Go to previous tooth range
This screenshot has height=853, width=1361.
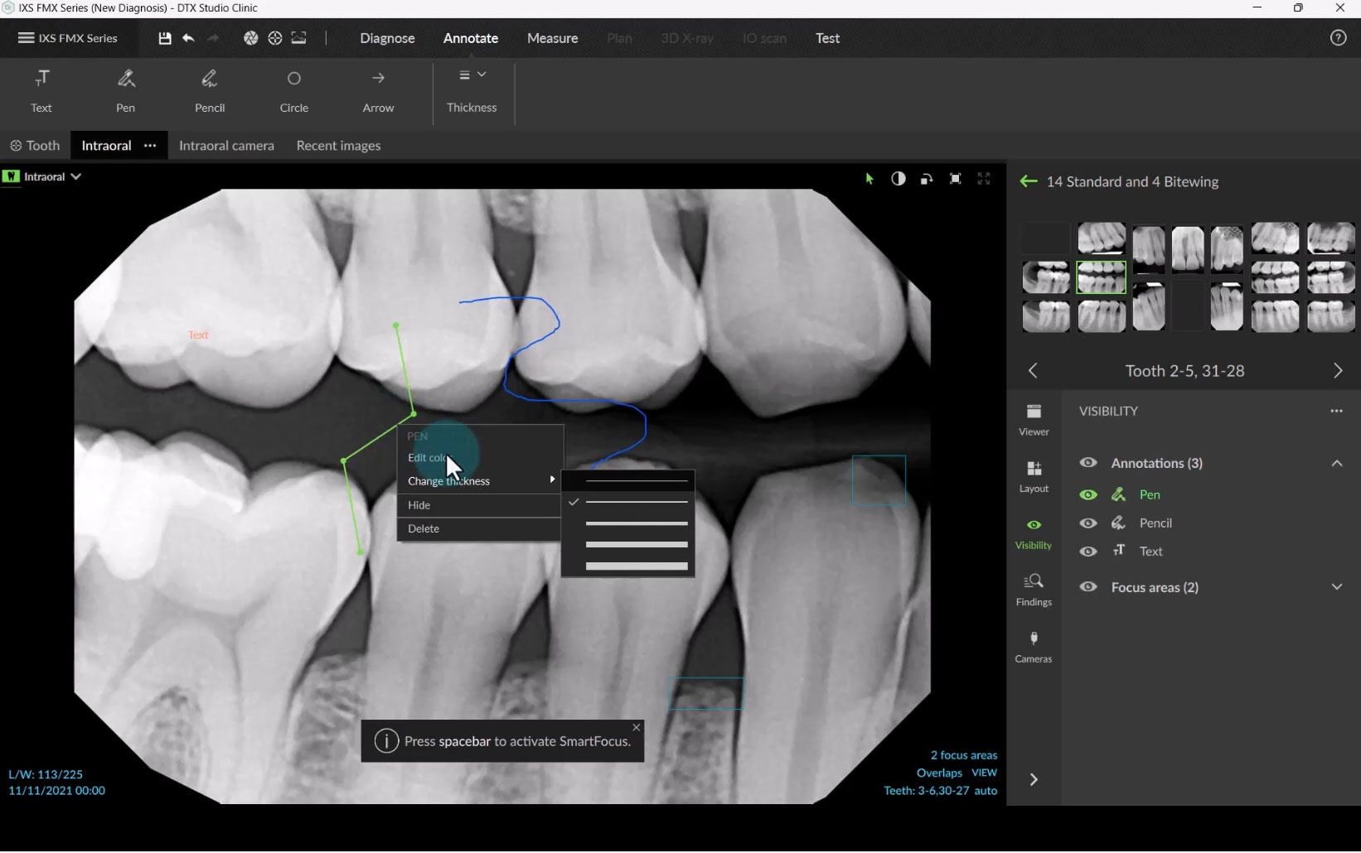point(1033,371)
